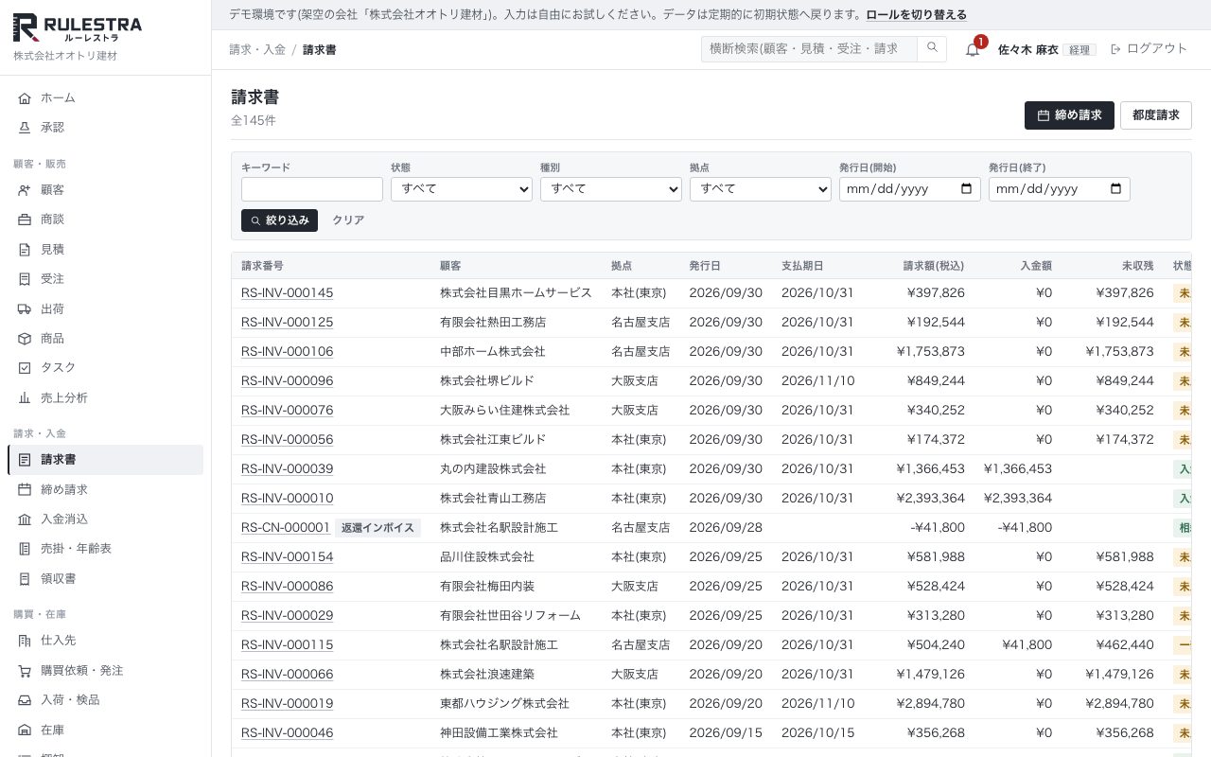Click the 入荷・検品 inbox icon

point(25,700)
